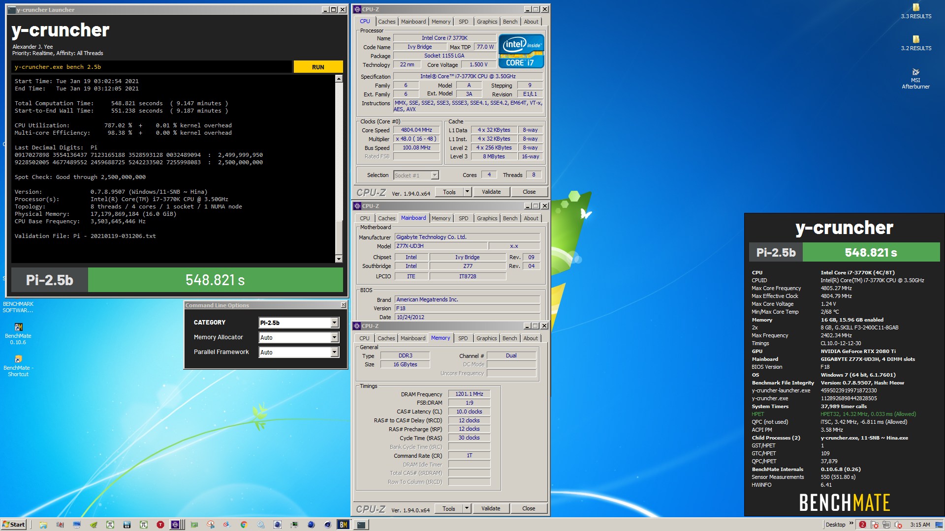Click the NVIDIA green icon in taskbar
The image size is (945, 531).
click(94, 525)
